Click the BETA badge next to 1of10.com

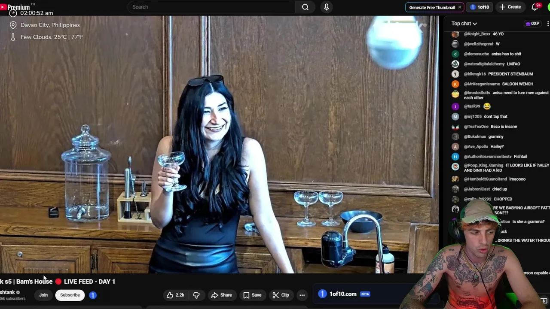coord(365,294)
